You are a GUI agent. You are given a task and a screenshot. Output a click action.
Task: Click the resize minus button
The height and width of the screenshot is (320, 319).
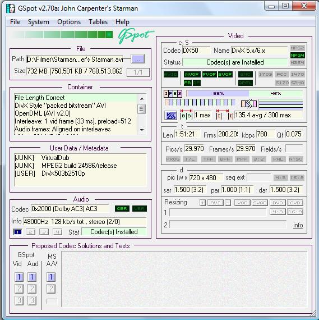point(228,203)
